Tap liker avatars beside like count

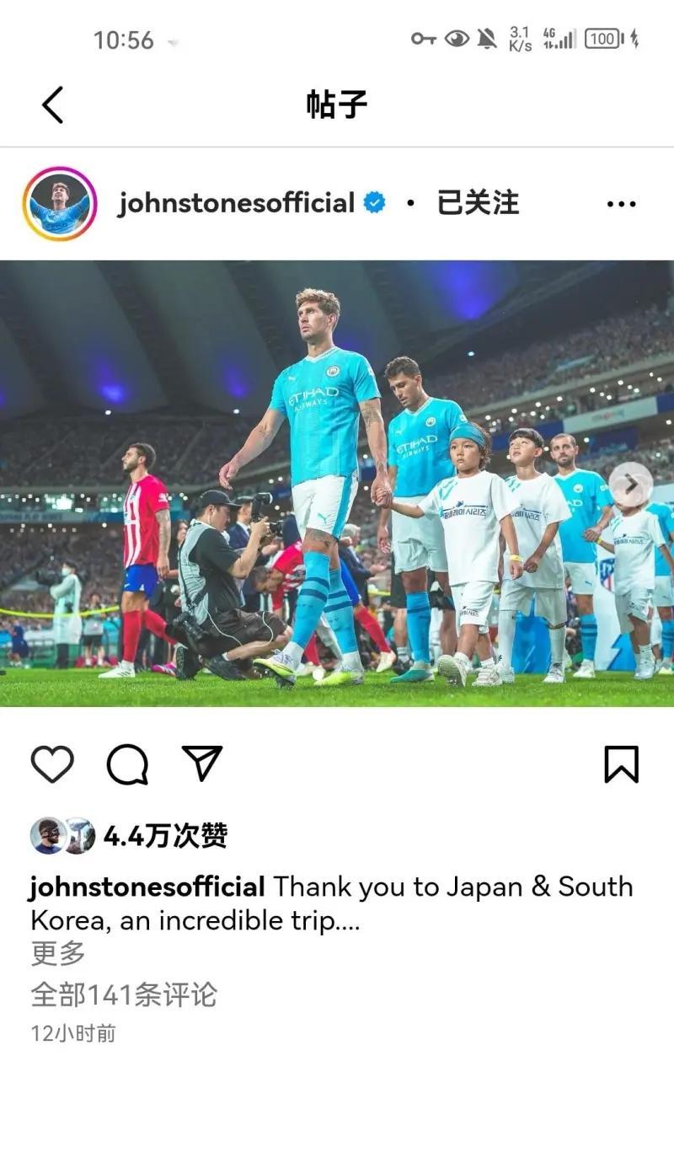(x=62, y=836)
